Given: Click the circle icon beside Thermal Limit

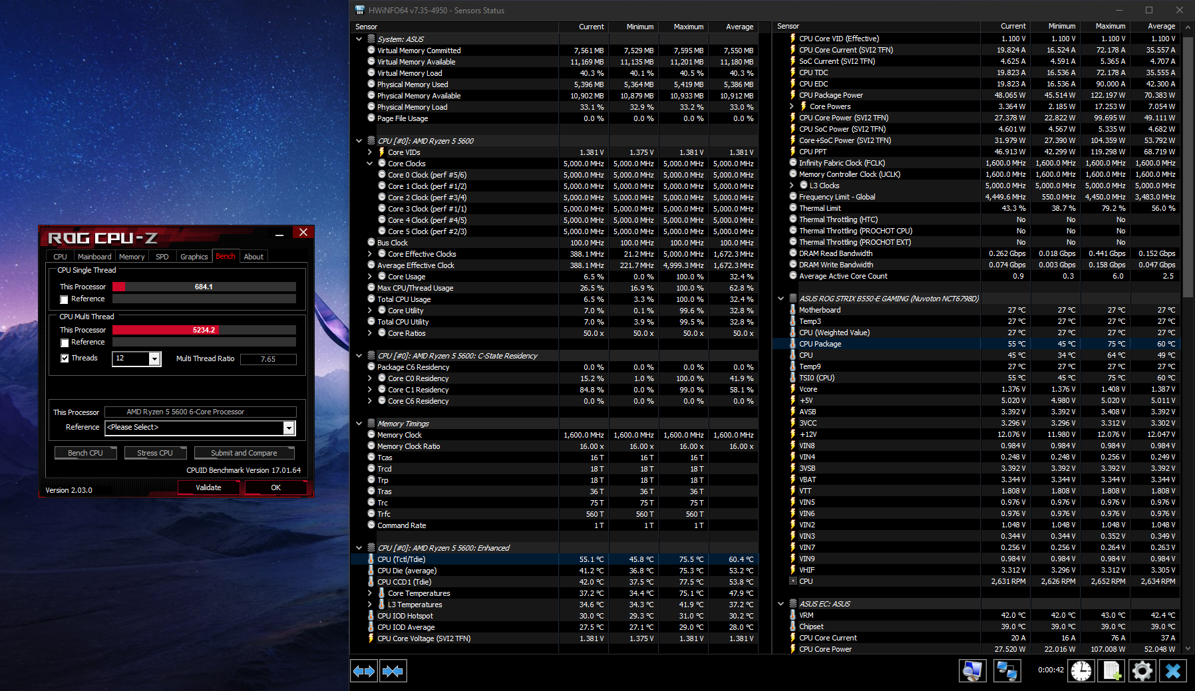Looking at the screenshot, I should (x=793, y=208).
